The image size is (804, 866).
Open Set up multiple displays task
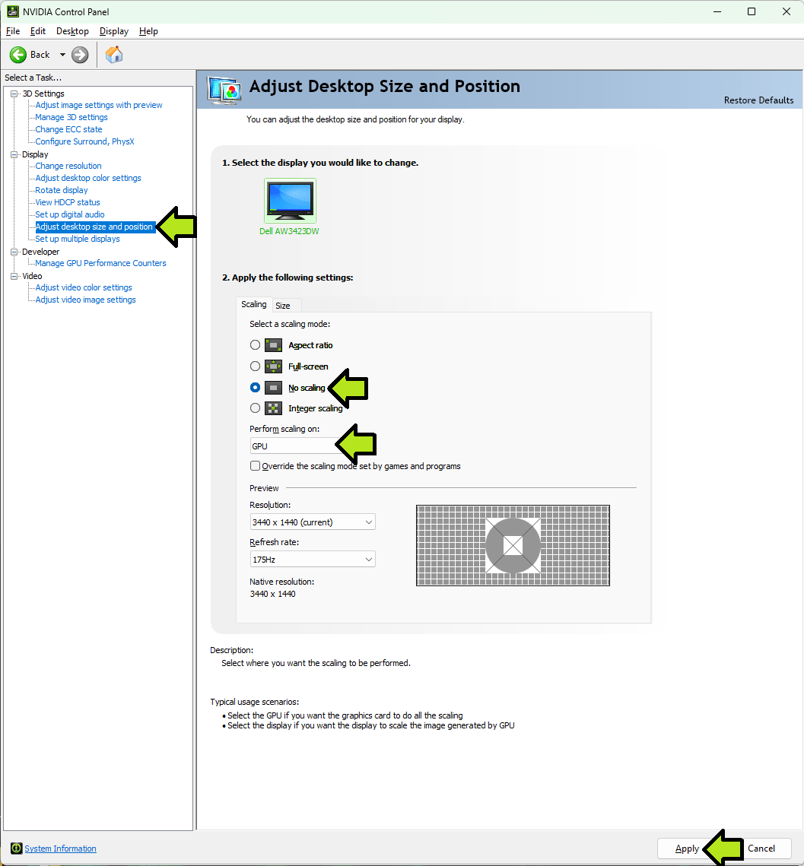coord(78,239)
